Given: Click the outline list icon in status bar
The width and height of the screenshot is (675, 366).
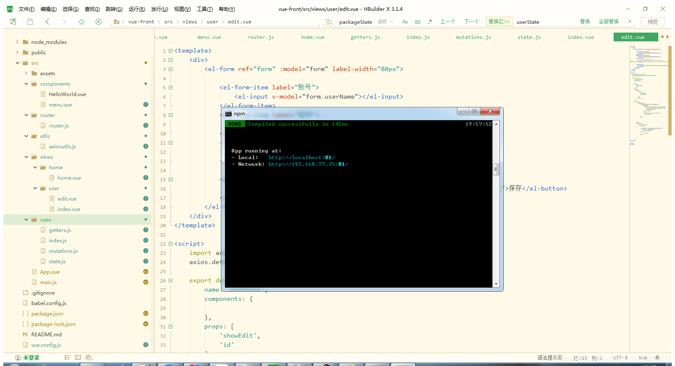Looking at the screenshot, I should (x=67, y=358).
